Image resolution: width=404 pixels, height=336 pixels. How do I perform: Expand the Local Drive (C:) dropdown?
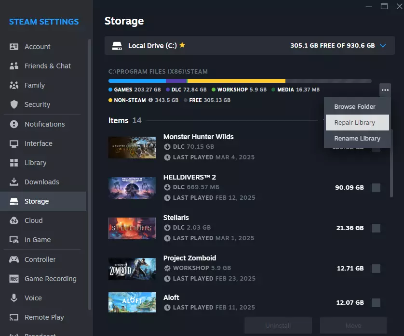tap(383, 46)
